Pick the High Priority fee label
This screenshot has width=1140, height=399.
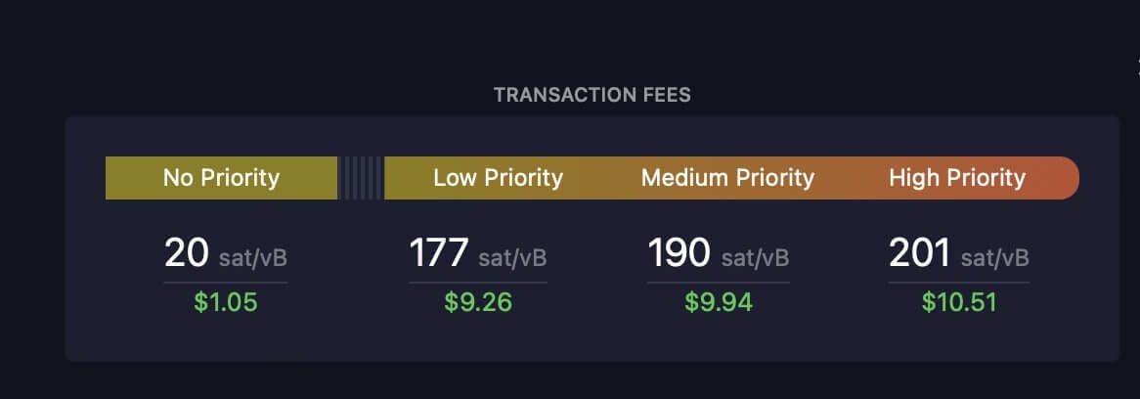(x=956, y=177)
